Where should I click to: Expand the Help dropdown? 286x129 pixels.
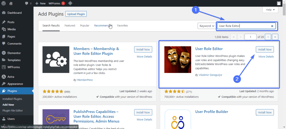(270, 10)
